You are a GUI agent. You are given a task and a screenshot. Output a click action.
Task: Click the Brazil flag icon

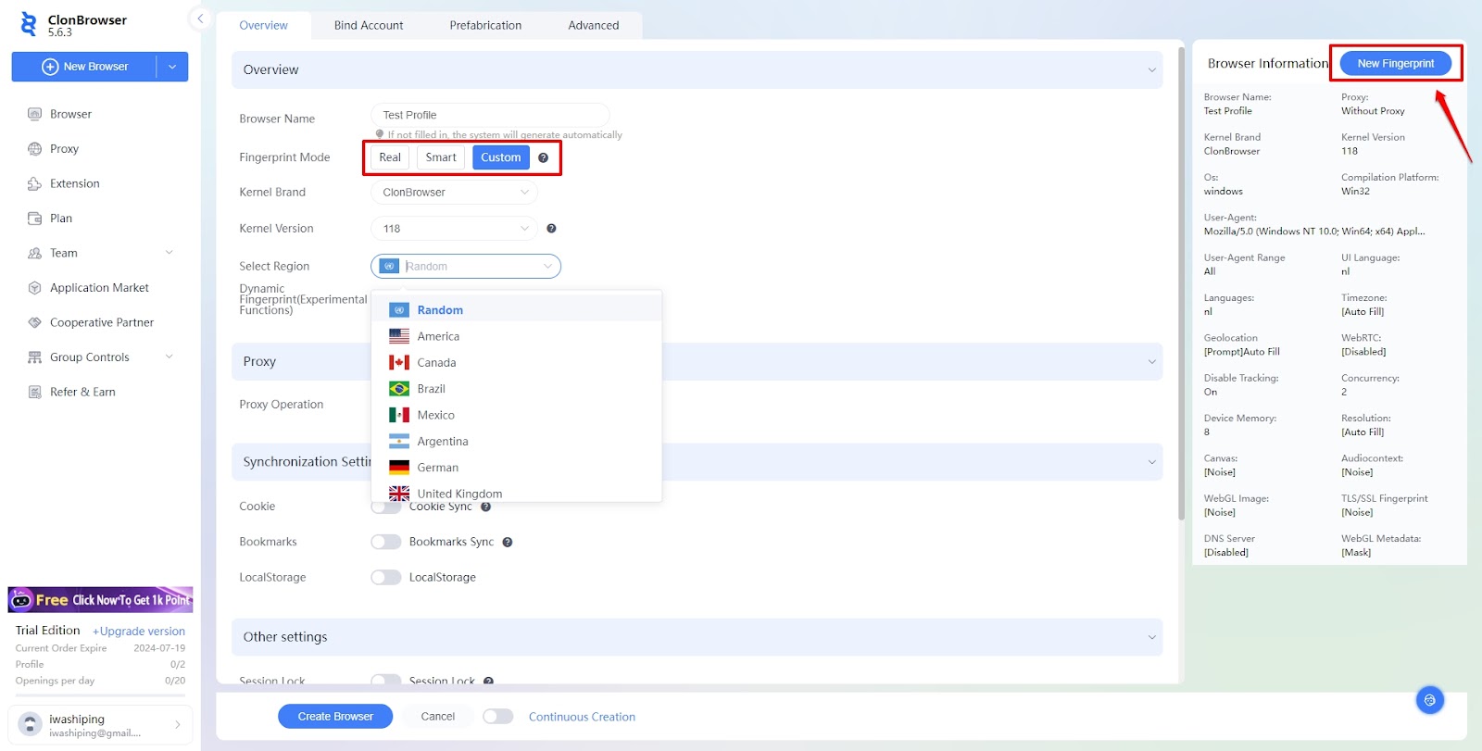(x=399, y=389)
